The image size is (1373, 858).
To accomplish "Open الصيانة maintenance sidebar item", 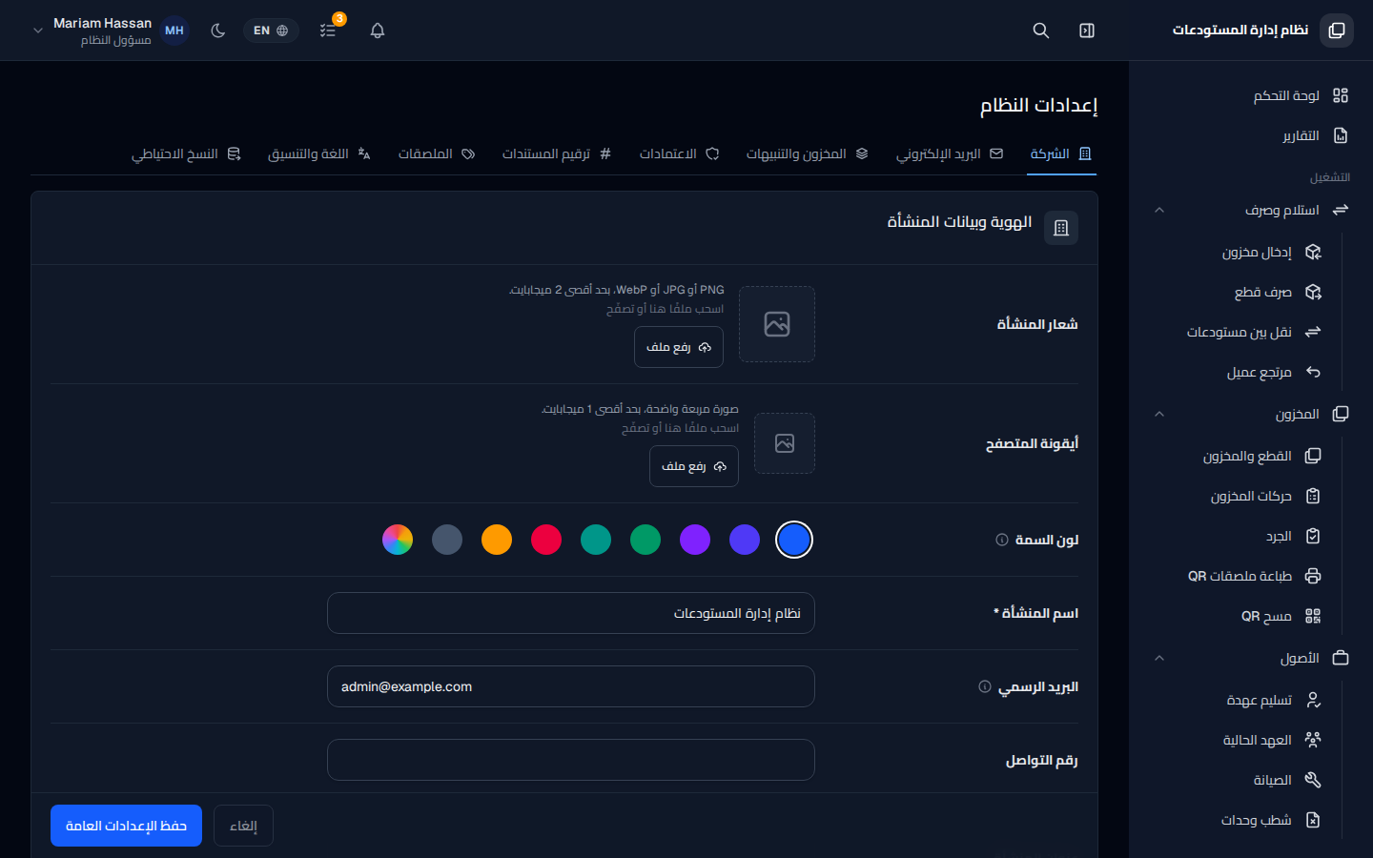I will click(1237, 780).
